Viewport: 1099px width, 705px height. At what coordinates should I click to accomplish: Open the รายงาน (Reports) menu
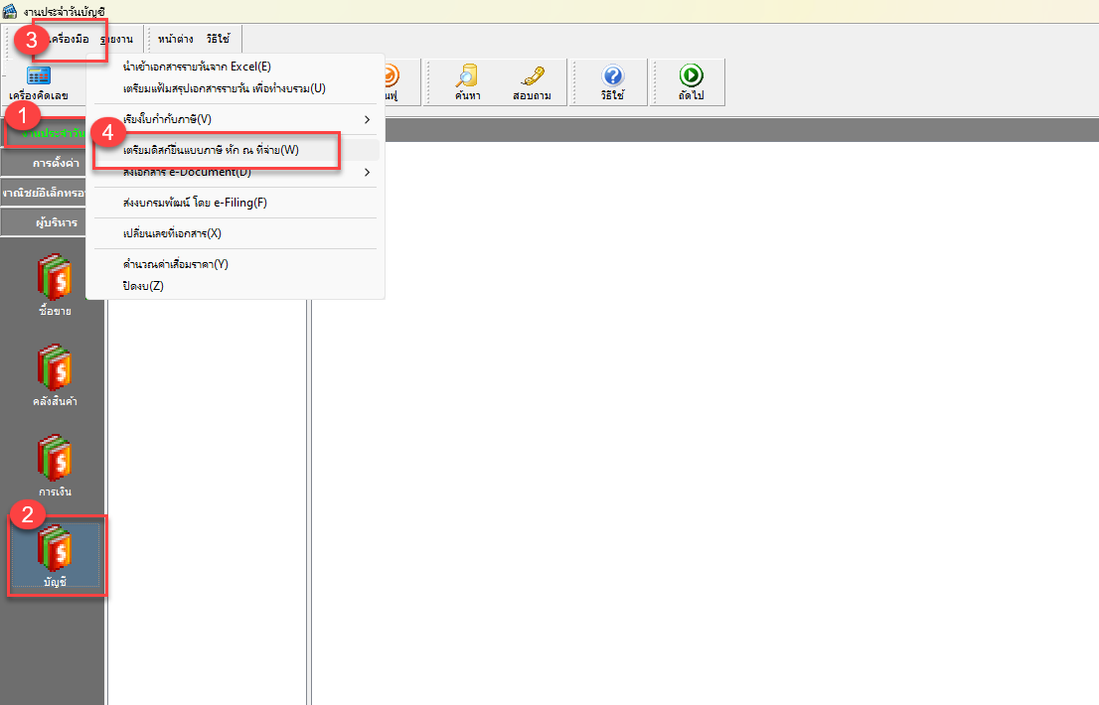[x=118, y=39]
